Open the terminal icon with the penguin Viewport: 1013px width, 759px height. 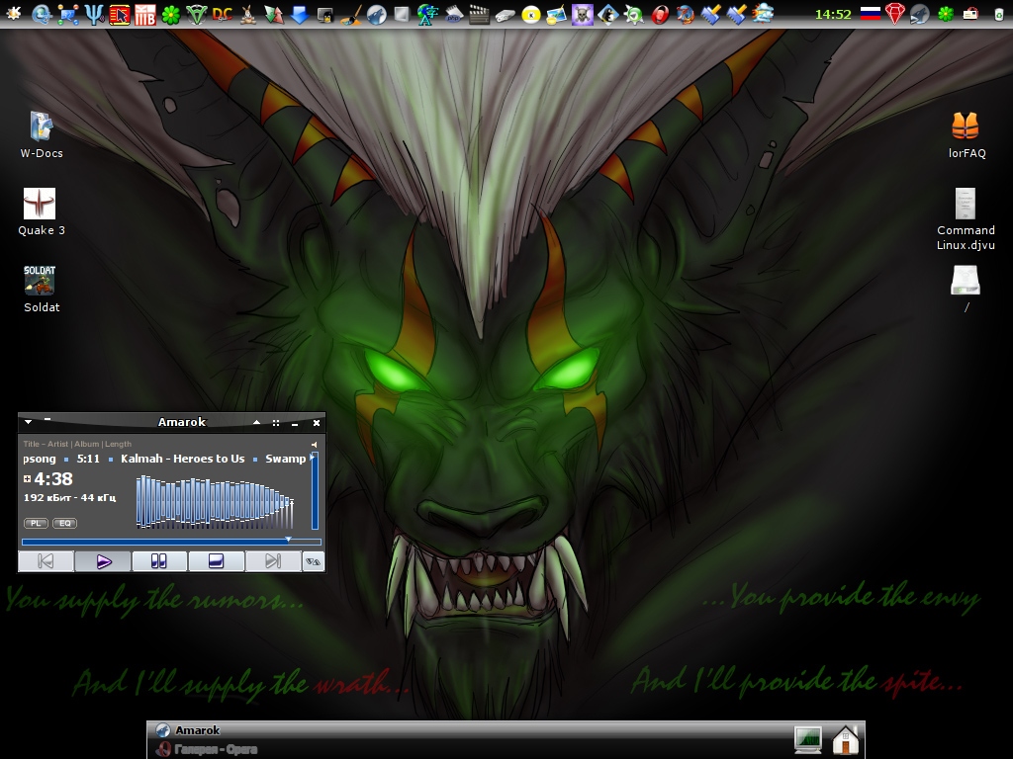324,14
